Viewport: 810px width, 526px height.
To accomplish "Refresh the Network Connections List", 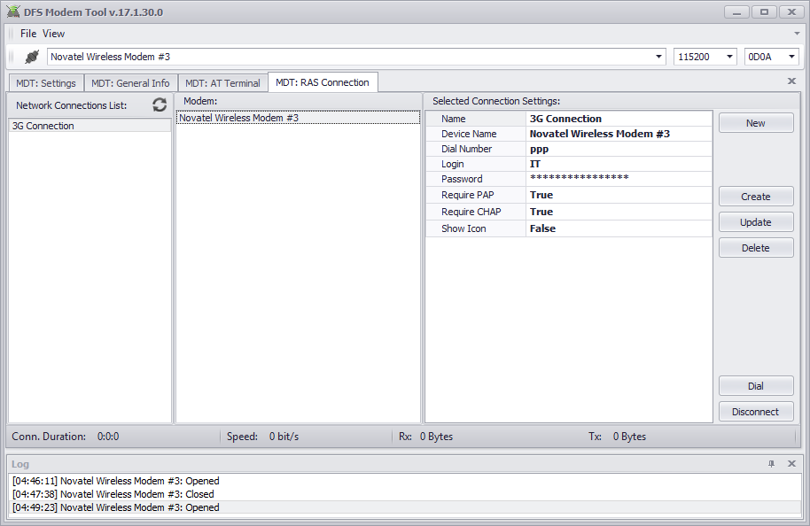I will tap(160, 104).
